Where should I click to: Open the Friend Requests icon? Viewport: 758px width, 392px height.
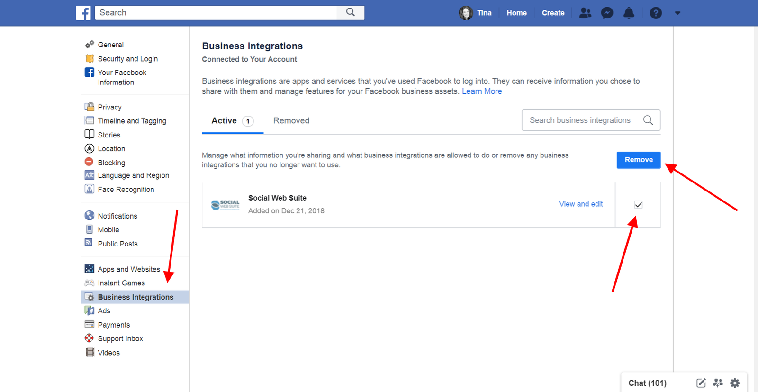586,13
